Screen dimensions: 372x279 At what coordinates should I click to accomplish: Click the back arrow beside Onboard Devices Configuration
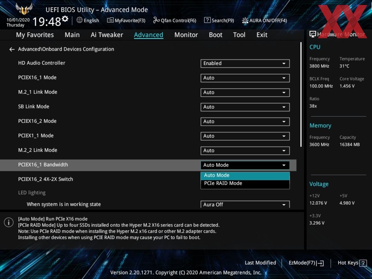pyautogui.click(x=12, y=49)
